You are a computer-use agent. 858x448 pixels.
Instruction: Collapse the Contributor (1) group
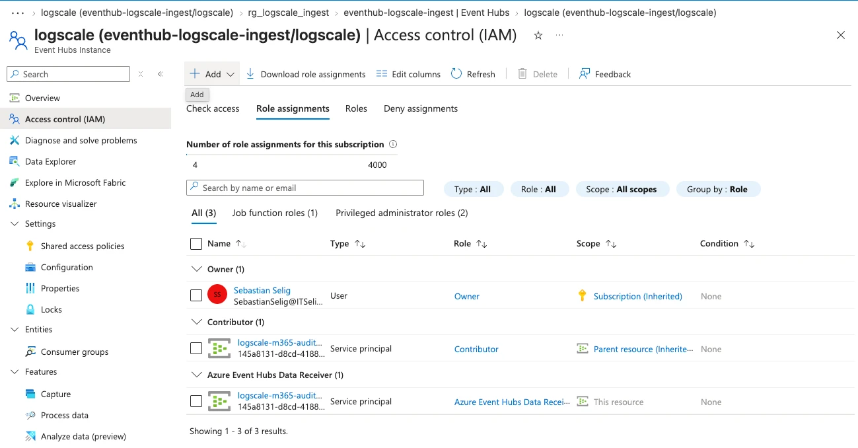click(196, 322)
